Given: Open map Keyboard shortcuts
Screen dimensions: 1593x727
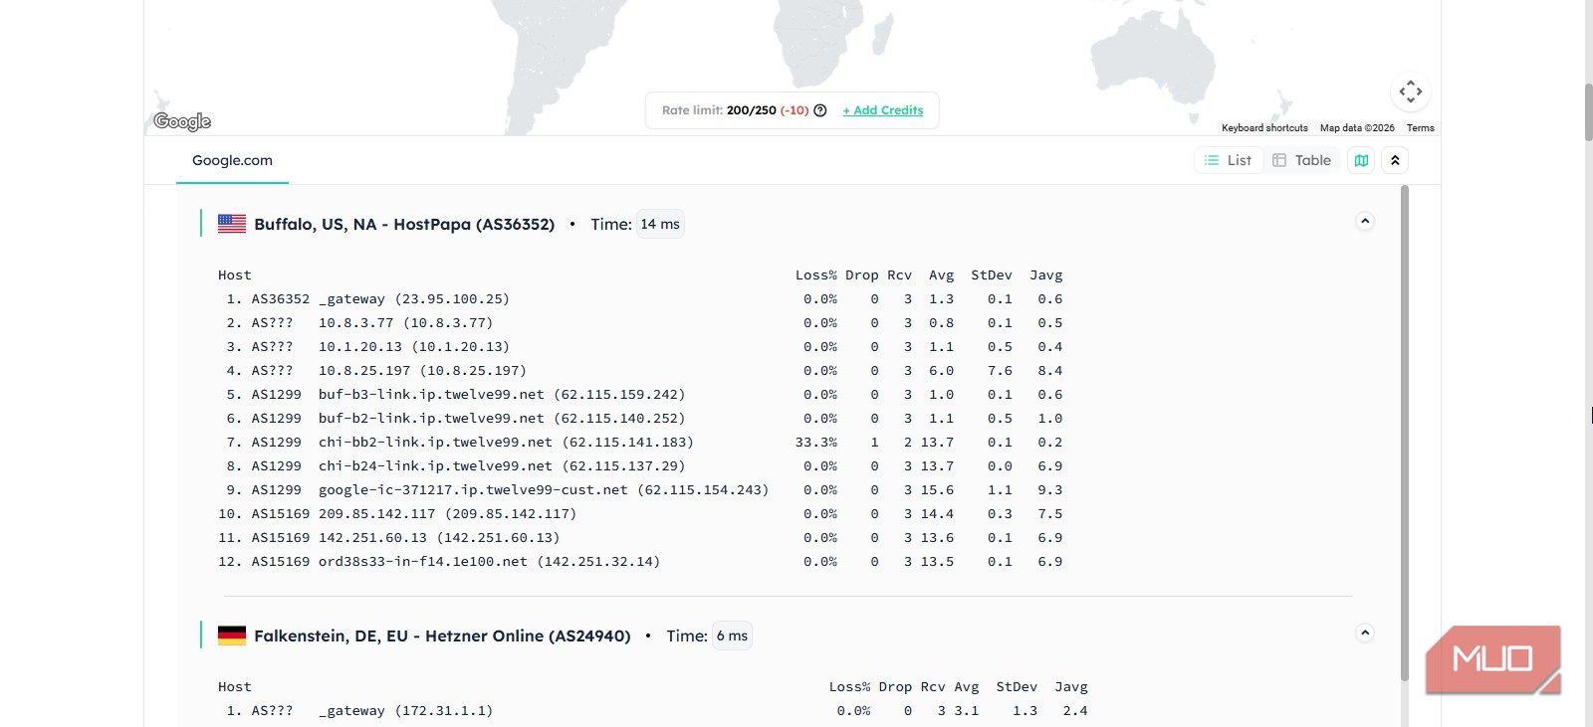Looking at the screenshot, I should 1264,127.
